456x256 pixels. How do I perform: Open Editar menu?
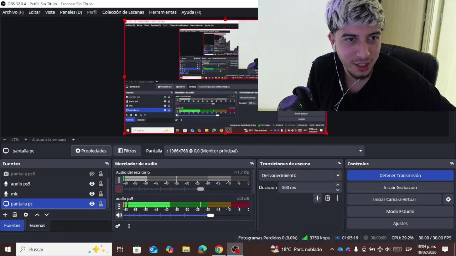(34, 12)
